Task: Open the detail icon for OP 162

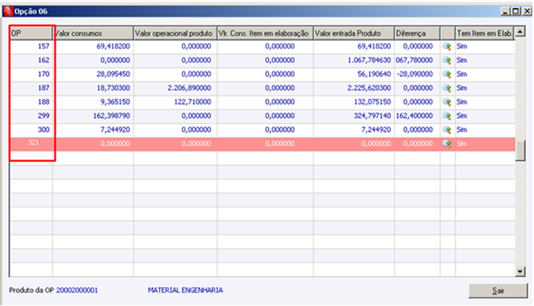Action: [447, 61]
